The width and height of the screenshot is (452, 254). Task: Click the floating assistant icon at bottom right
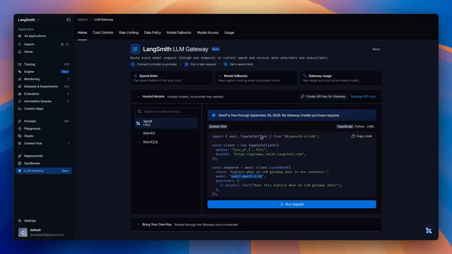(x=429, y=231)
